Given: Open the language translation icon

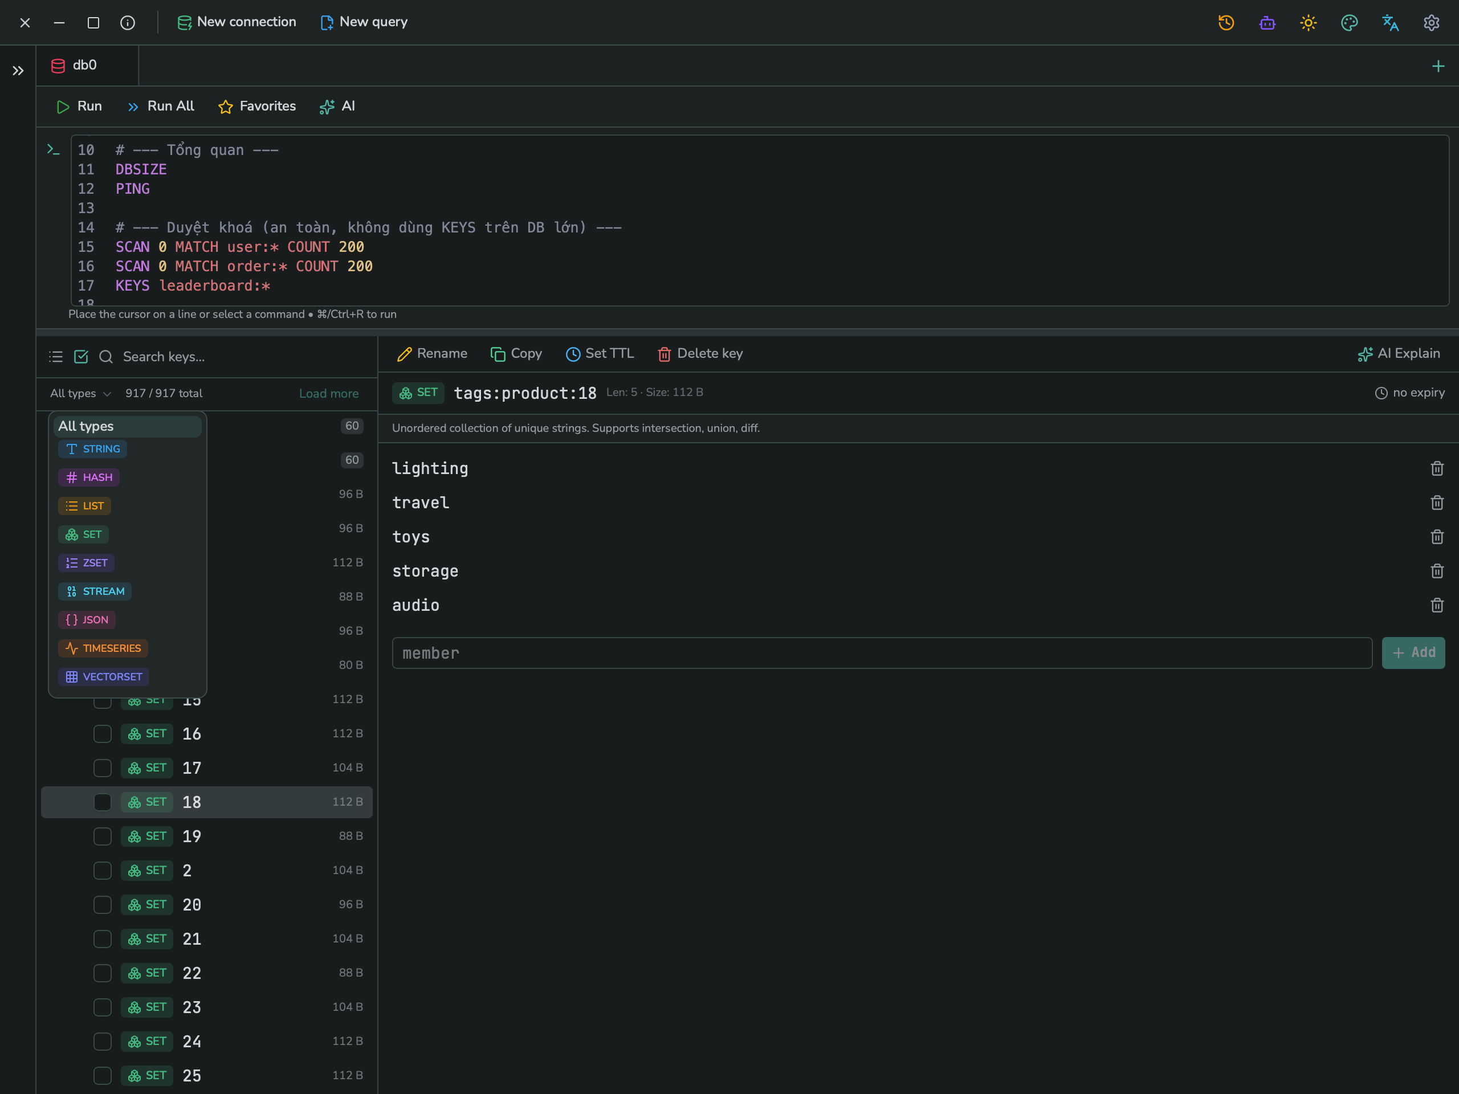Looking at the screenshot, I should point(1391,22).
